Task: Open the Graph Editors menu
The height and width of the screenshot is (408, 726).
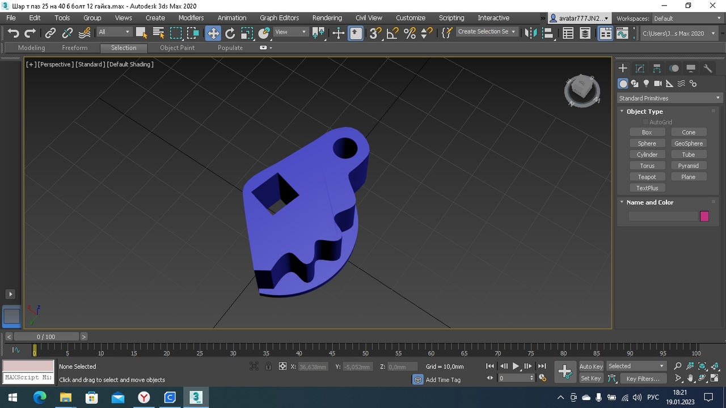Action: point(279,18)
